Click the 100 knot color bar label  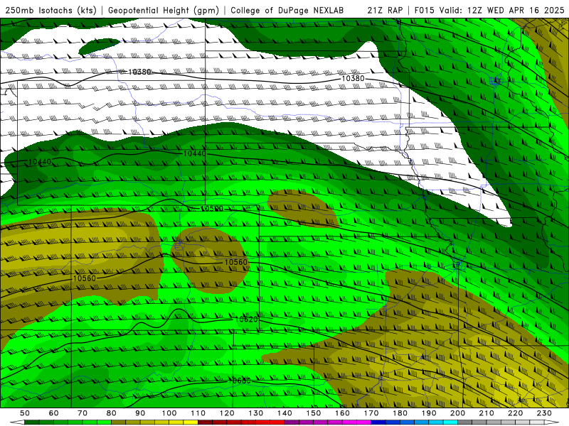[169, 413]
